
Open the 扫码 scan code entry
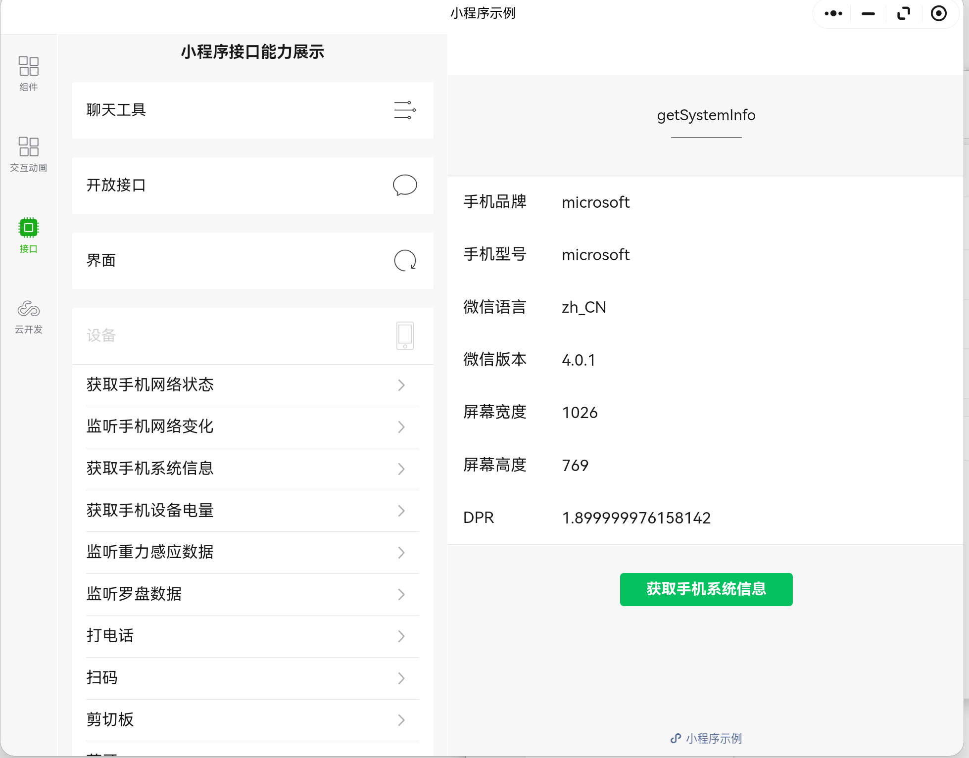pyautogui.click(x=102, y=677)
